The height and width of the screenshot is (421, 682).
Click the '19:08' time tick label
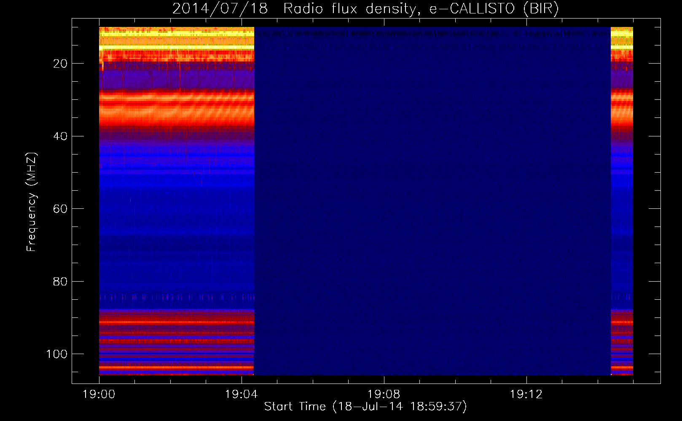(384, 394)
